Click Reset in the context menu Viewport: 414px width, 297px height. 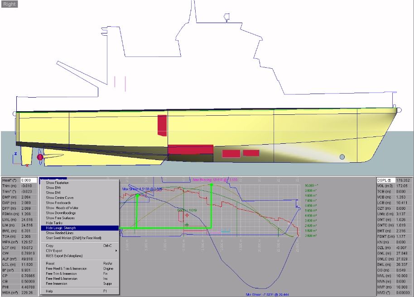coord(50,263)
